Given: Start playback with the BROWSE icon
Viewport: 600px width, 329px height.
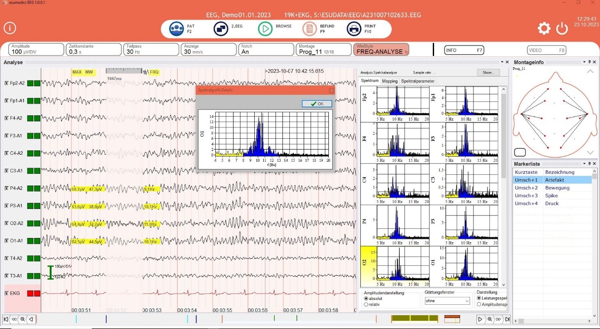Looking at the screenshot, I should pos(266,28).
